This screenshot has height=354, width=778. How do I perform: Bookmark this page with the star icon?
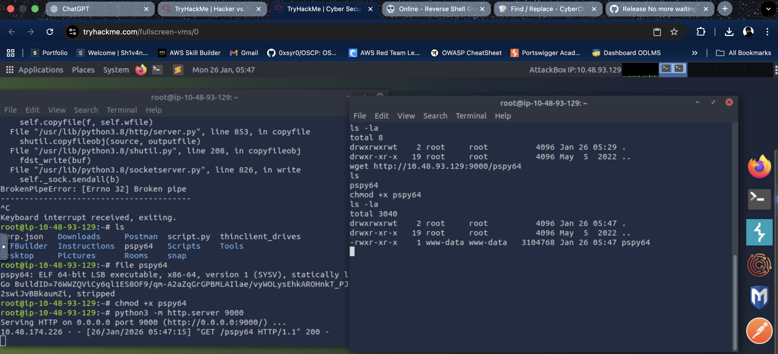(674, 32)
